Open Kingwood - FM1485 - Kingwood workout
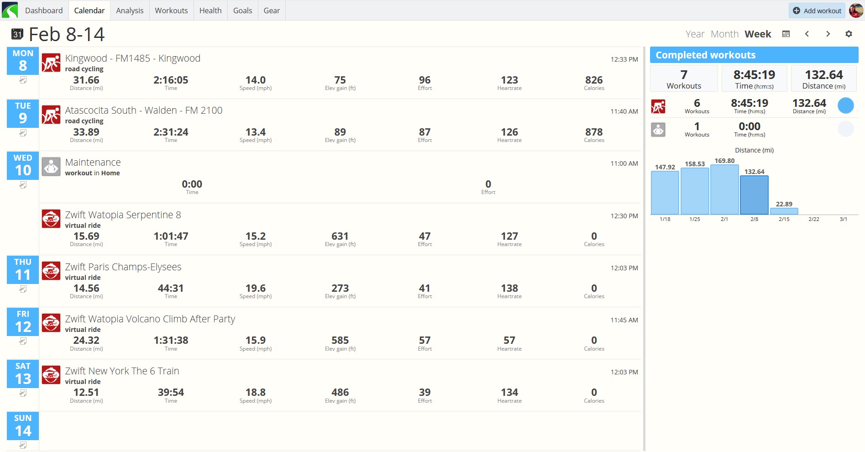 click(x=133, y=58)
